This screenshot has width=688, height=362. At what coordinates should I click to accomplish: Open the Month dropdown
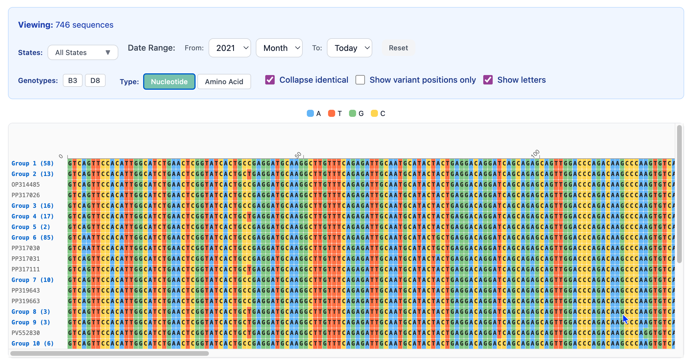279,48
